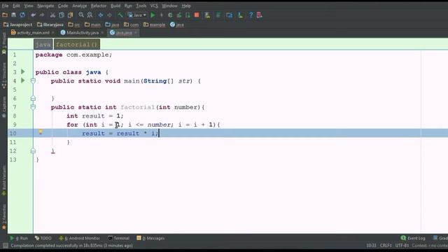The height and width of the screenshot is (252, 448).
Task: Click the toolbar icon right of Stop
Action: pyautogui.click(x=207, y=15)
